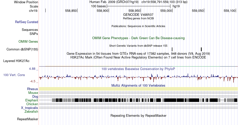Click Short Genetic Variants from dbSNP title

(138, 46)
